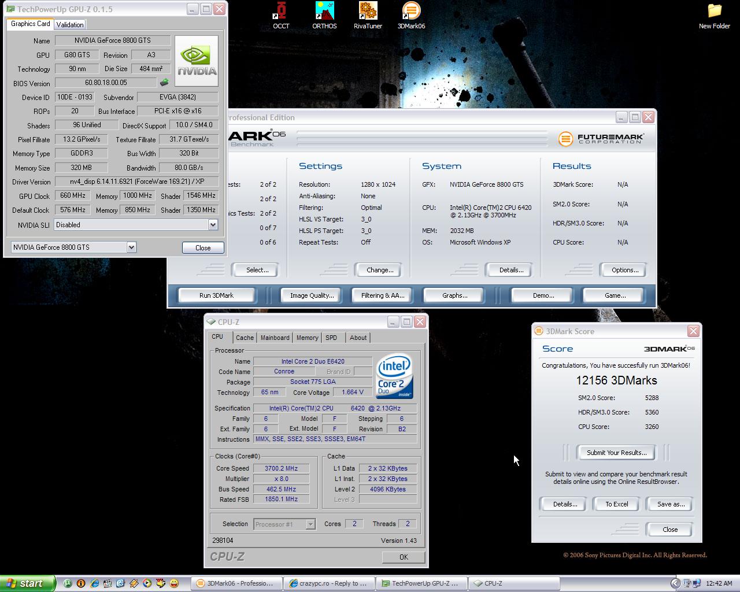Click the Demo button in 3DMark06

click(543, 295)
